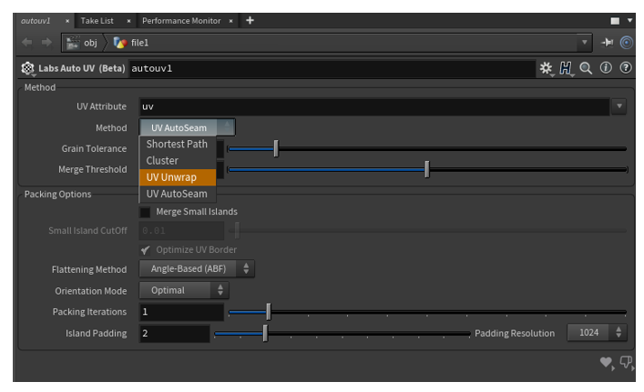
Task: Click the file1 path segment
Action: pos(139,43)
